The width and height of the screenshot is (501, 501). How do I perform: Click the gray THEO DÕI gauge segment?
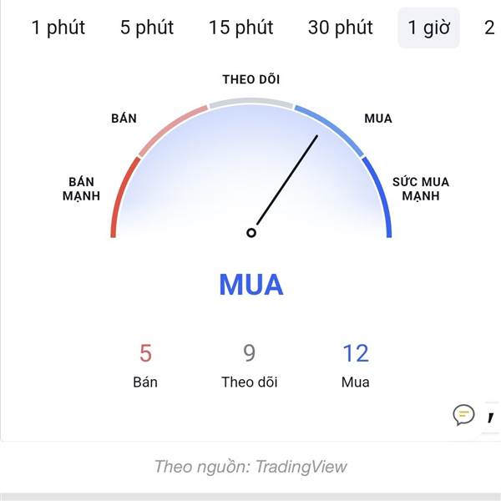[251, 102]
